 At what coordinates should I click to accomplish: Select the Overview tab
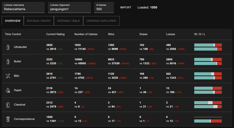tap(13, 21)
